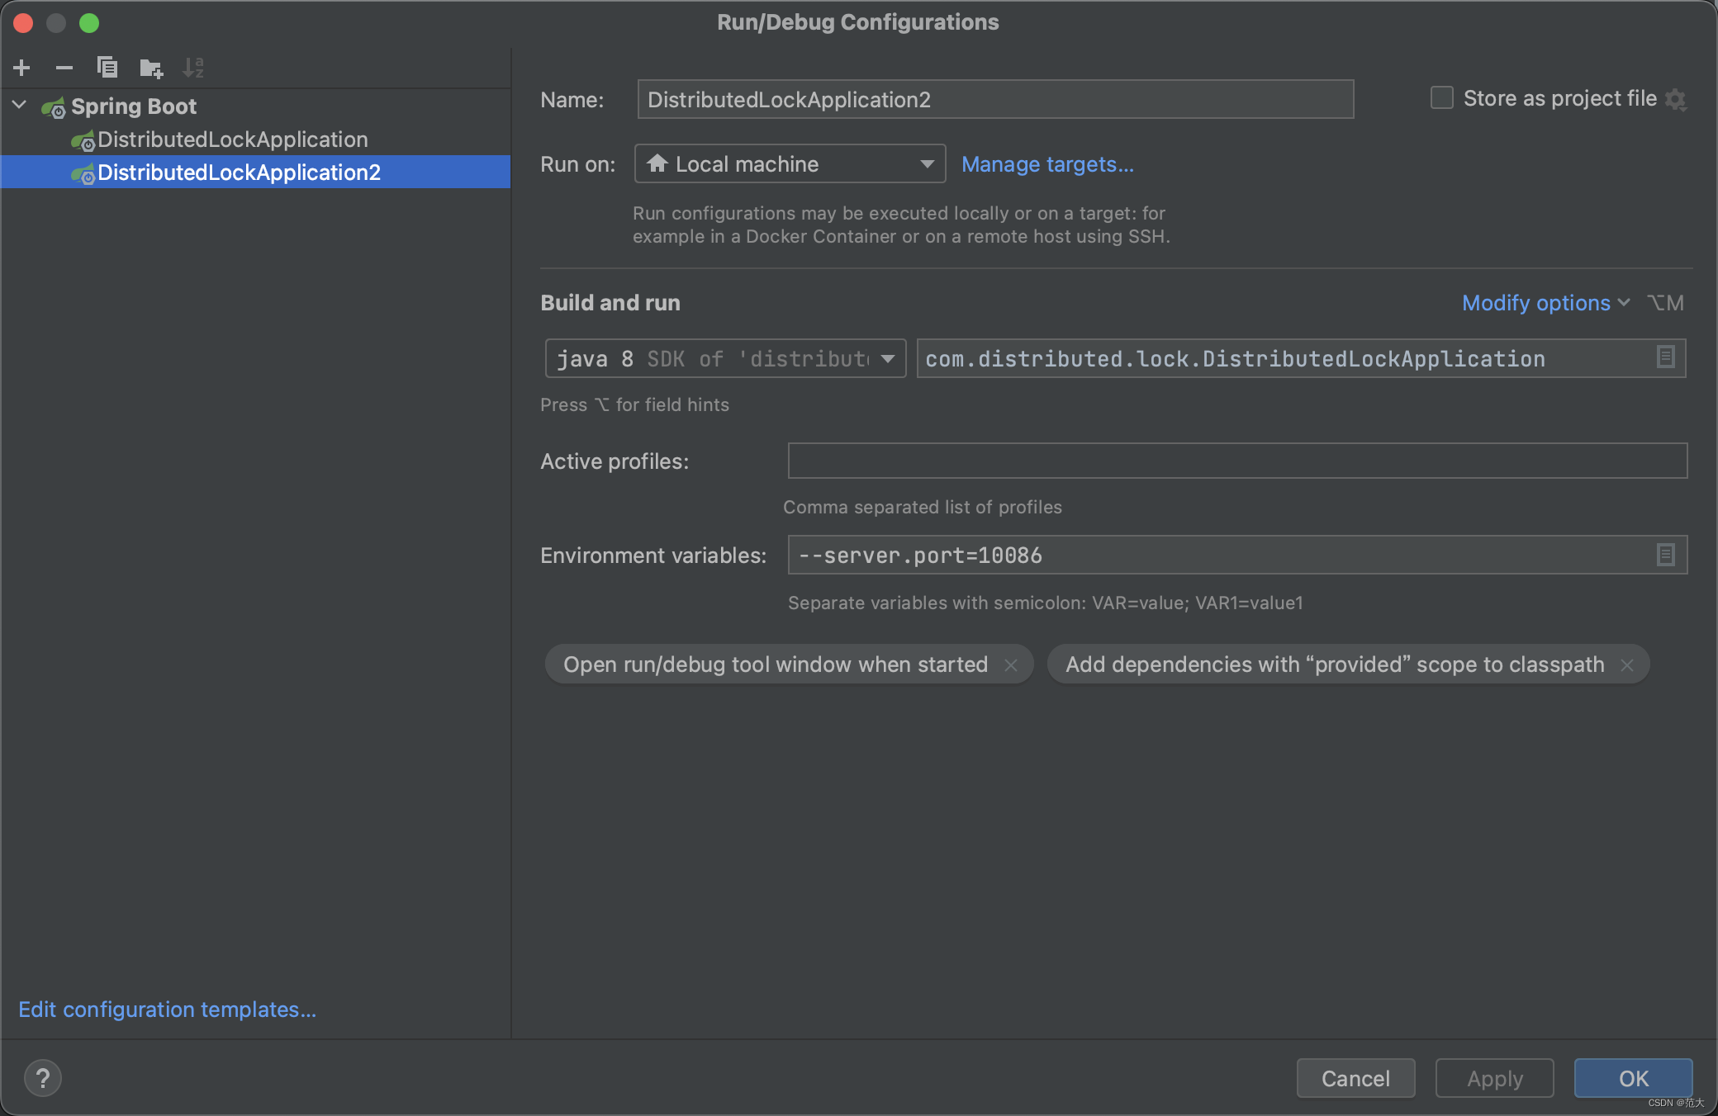Select DistributedLockApplication configuration
The height and width of the screenshot is (1116, 1718).
[x=232, y=139]
